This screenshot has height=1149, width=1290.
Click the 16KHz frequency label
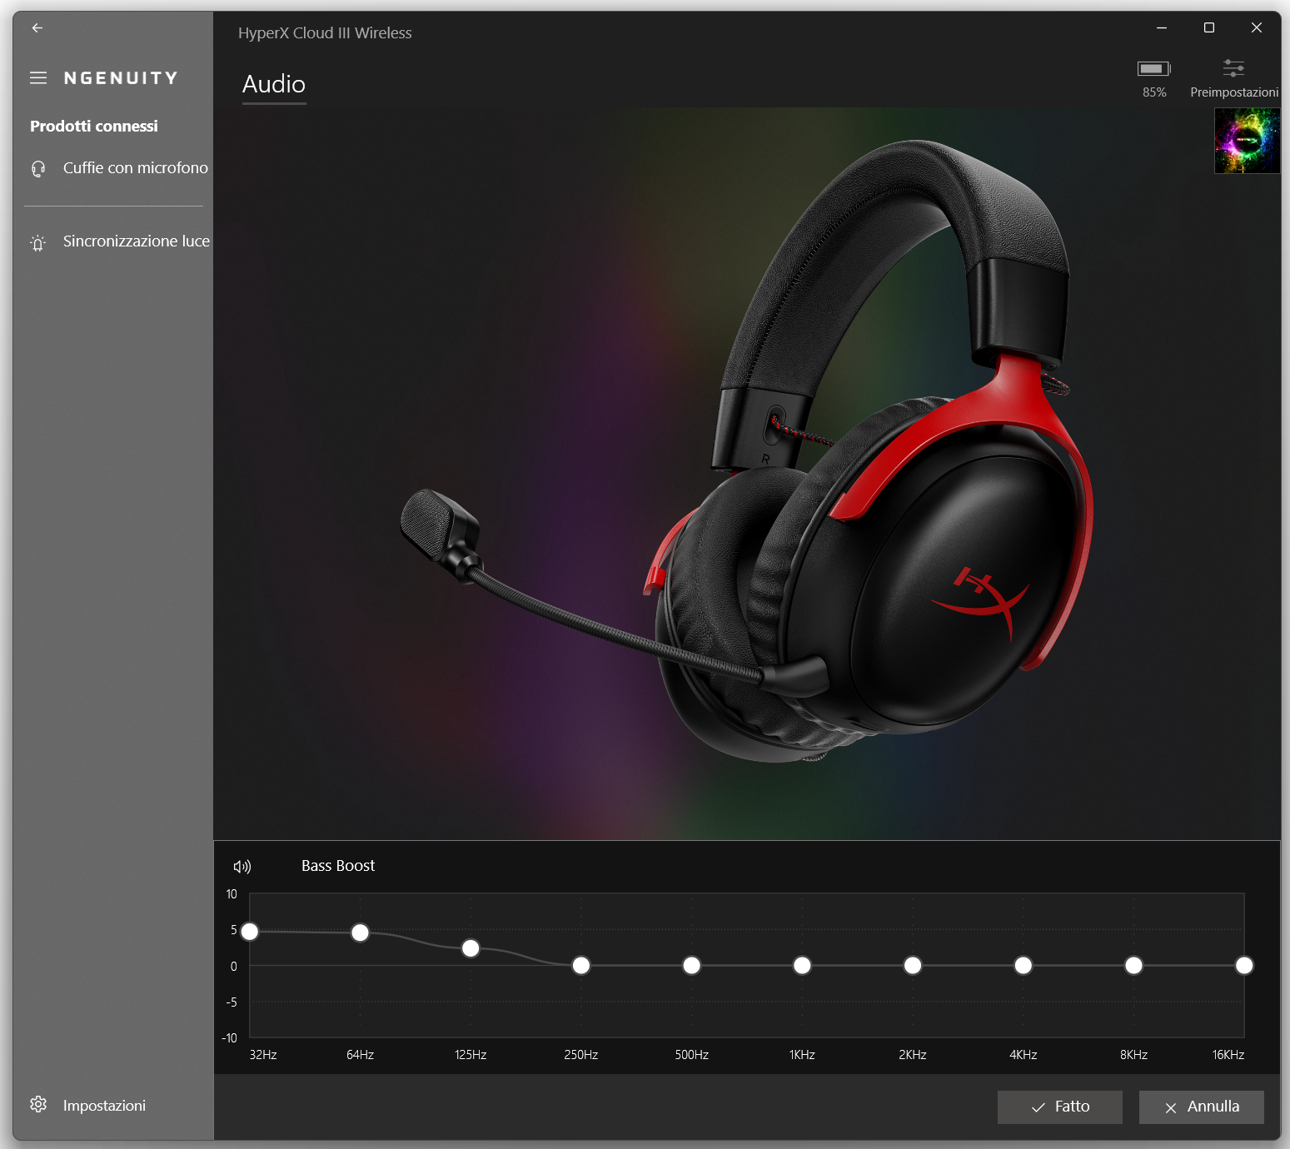pos(1228,1055)
